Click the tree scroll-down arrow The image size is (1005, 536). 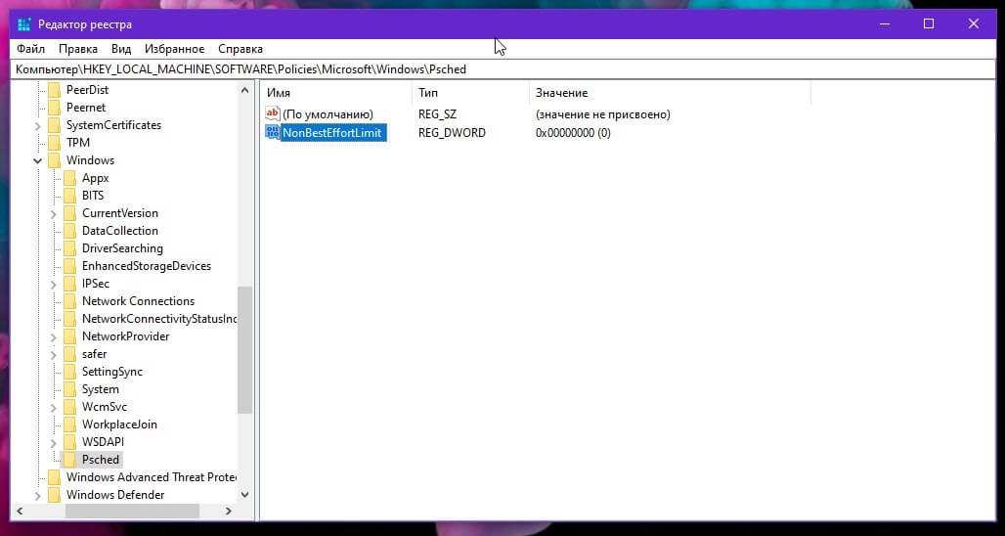point(244,494)
